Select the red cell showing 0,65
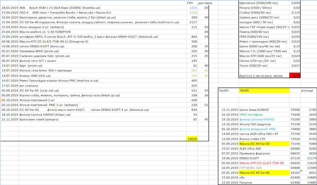The image size is (317, 185). click(295, 76)
